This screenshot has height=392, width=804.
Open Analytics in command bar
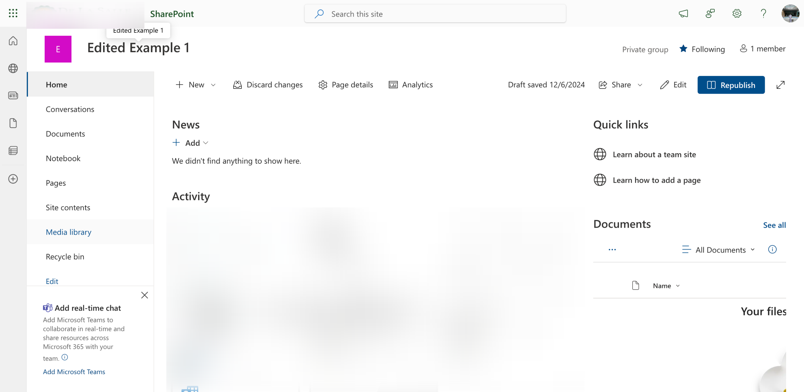410,85
